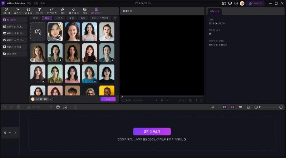Click the microphone voice-over record icon
286x158 pixels.
point(213,107)
